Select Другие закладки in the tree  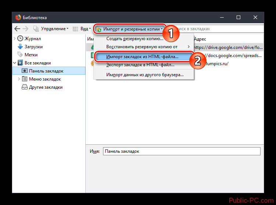coord(46,87)
